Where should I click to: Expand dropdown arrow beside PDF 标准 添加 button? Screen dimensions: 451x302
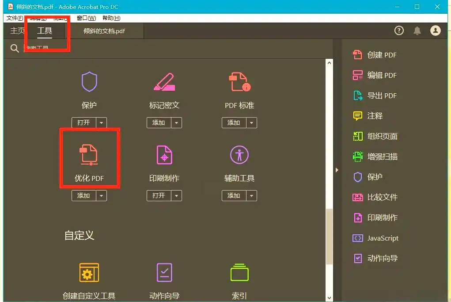tap(251, 122)
